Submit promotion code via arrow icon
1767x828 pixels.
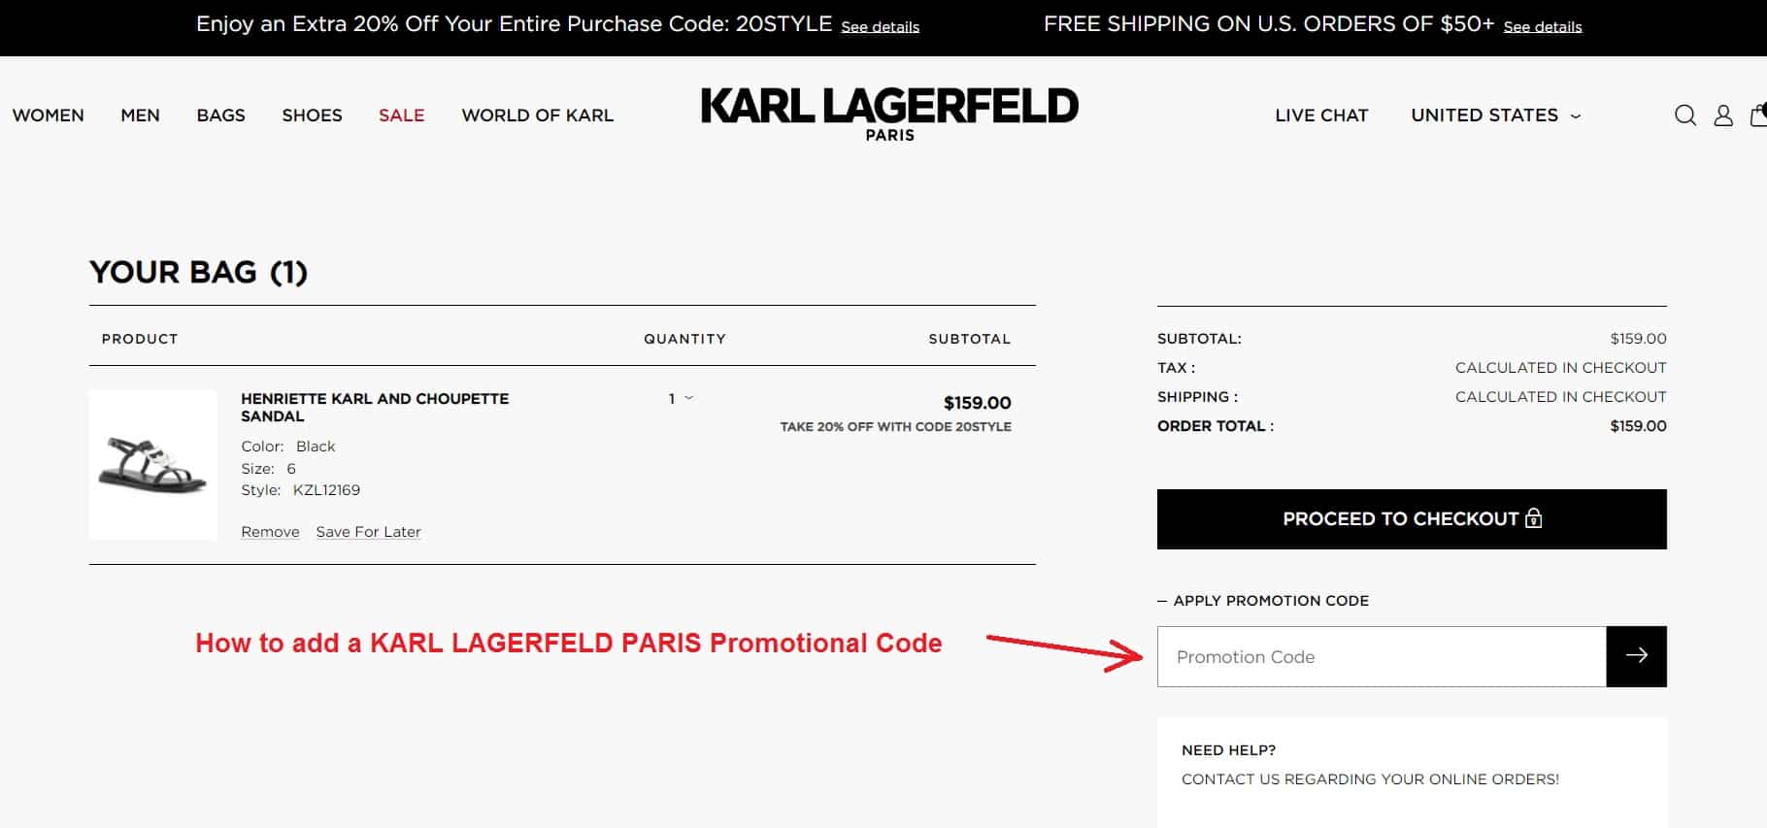pyautogui.click(x=1636, y=655)
